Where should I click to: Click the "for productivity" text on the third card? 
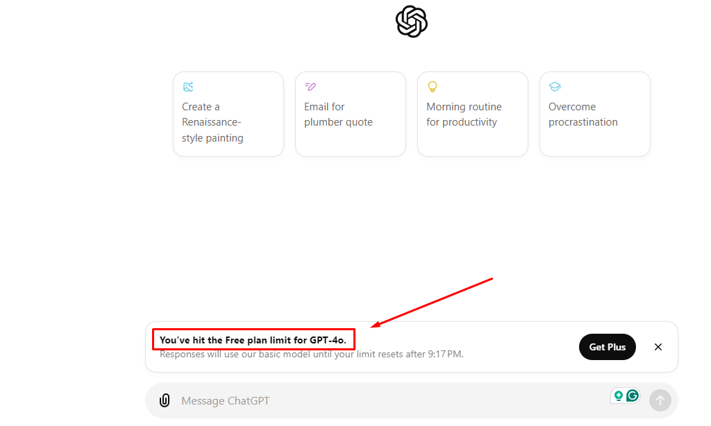pos(462,122)
